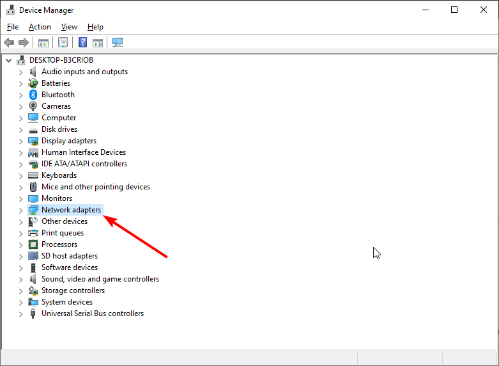
Task: Open the View menu
Action: pos(69,27)
